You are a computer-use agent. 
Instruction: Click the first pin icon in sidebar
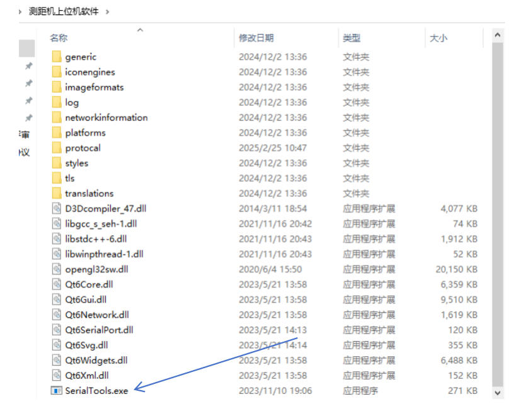click(x=28, y=66)
